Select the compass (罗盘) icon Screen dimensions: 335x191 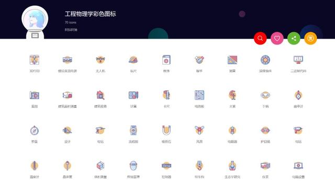35,130
